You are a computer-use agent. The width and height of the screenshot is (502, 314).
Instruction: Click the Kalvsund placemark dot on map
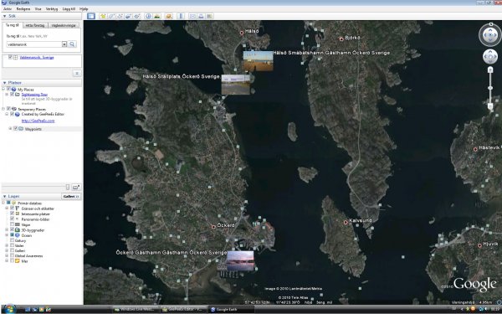point(346,222)
